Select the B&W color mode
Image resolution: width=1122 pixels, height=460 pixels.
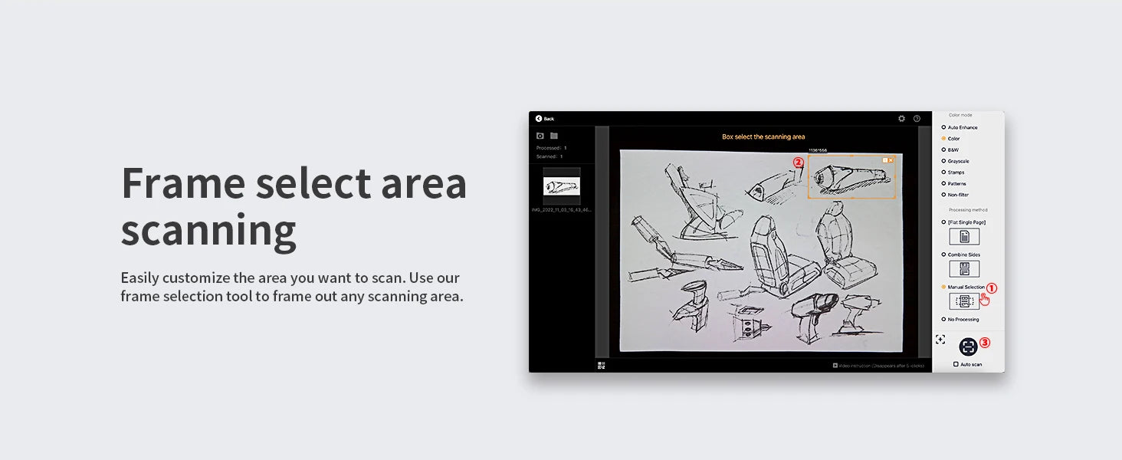tap(943, 149)
